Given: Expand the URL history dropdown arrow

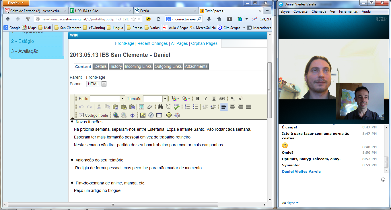Looking at the screenshot, I should (x=139, y=19).
